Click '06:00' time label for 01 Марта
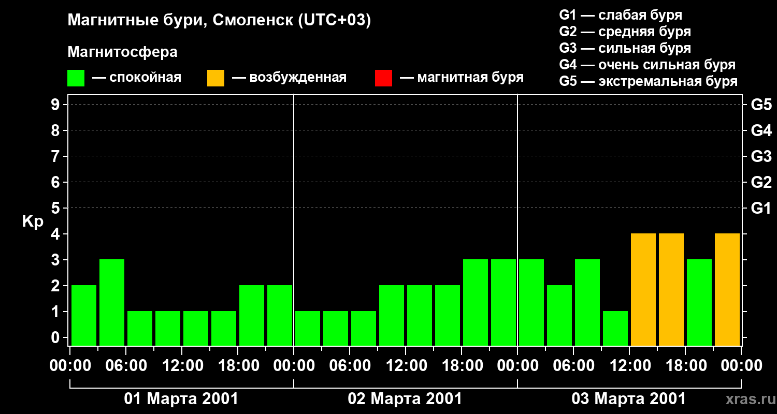Viewport: 777px width, 414px height. 126,365
